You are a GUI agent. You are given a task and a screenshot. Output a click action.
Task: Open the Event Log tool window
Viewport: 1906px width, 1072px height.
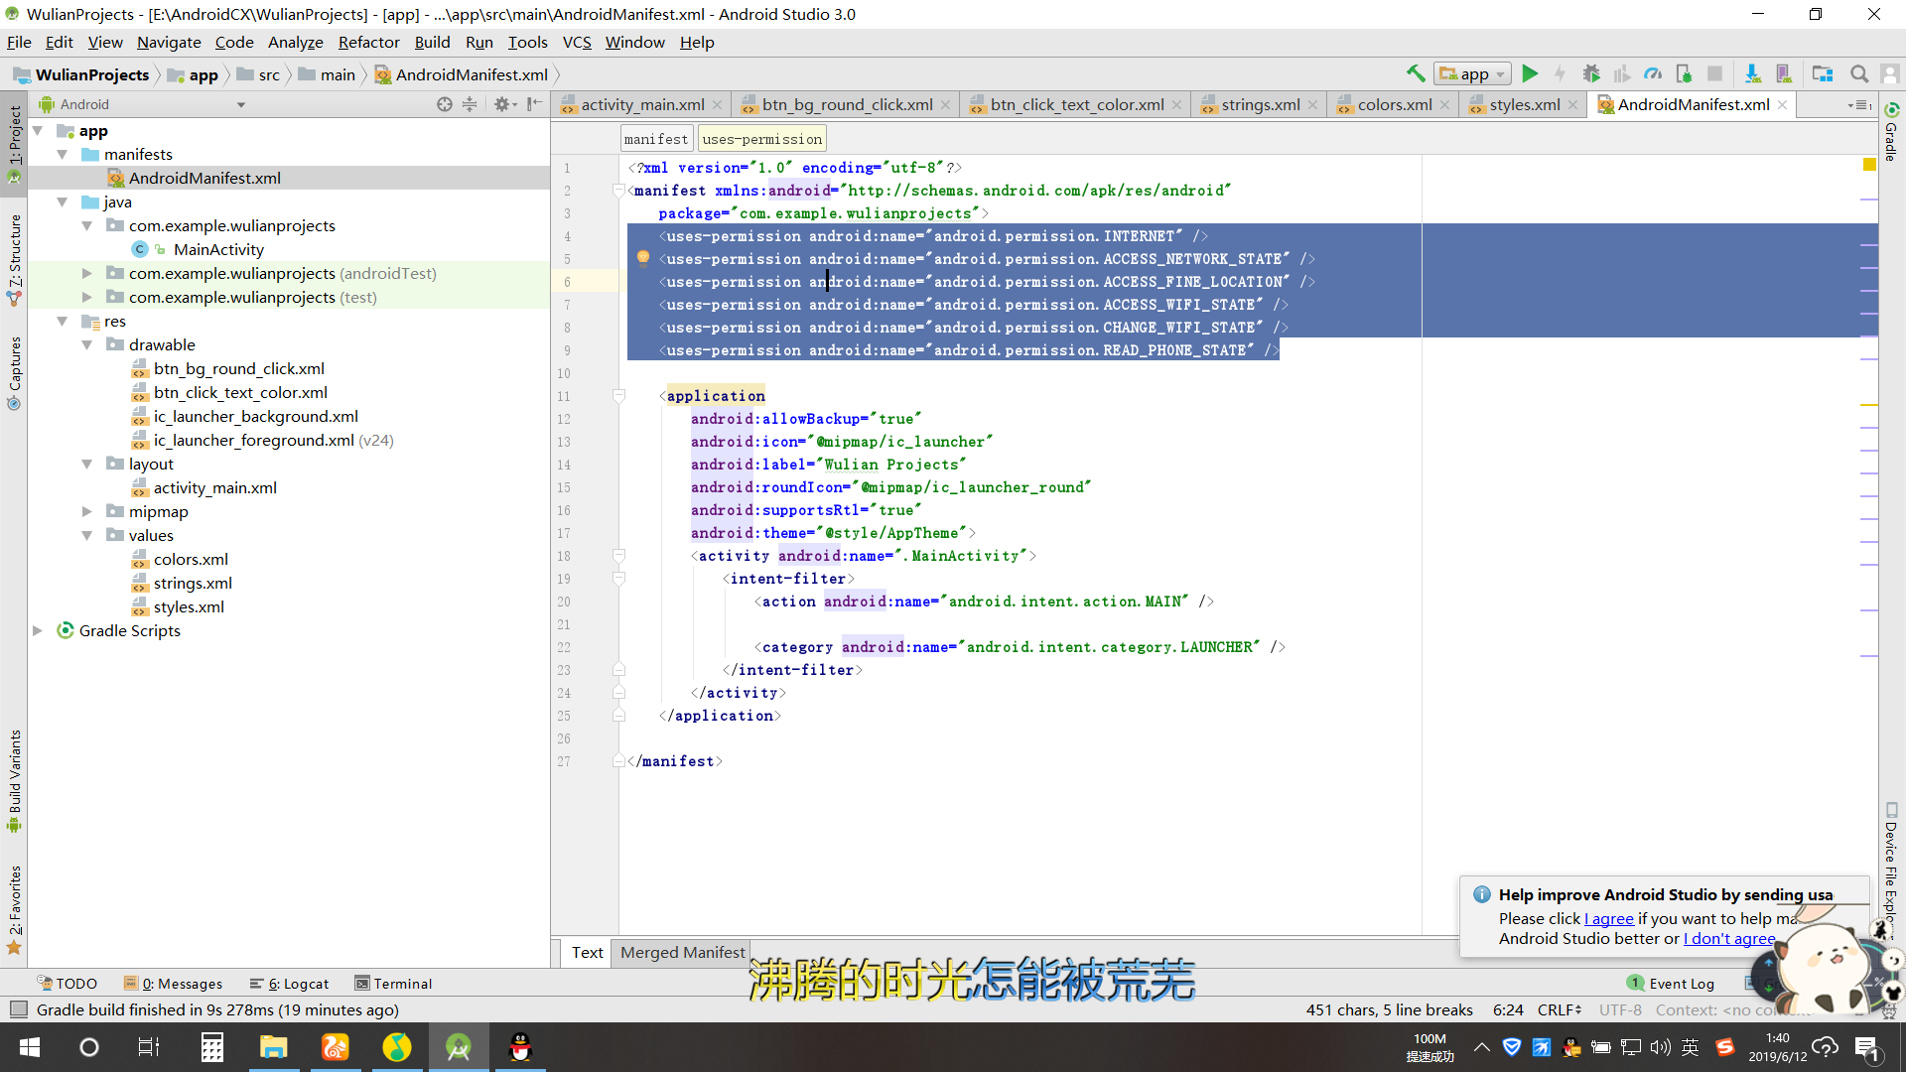pos(1671,984)
